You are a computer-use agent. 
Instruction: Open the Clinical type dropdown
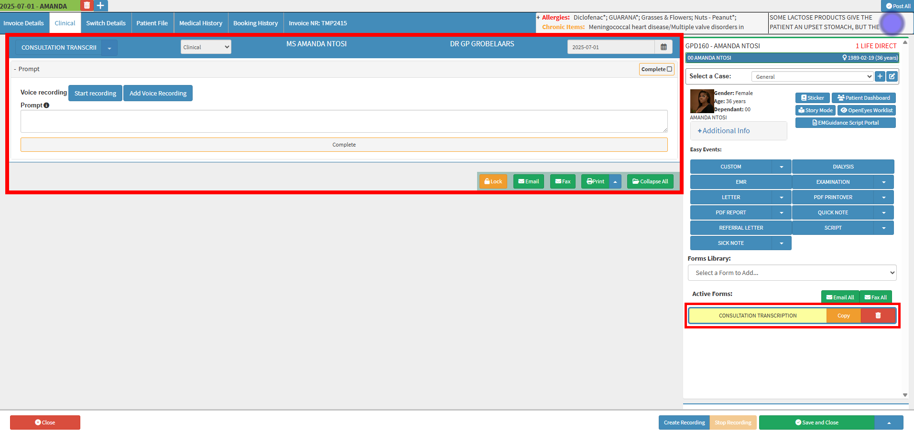click(x=206, y=47)
